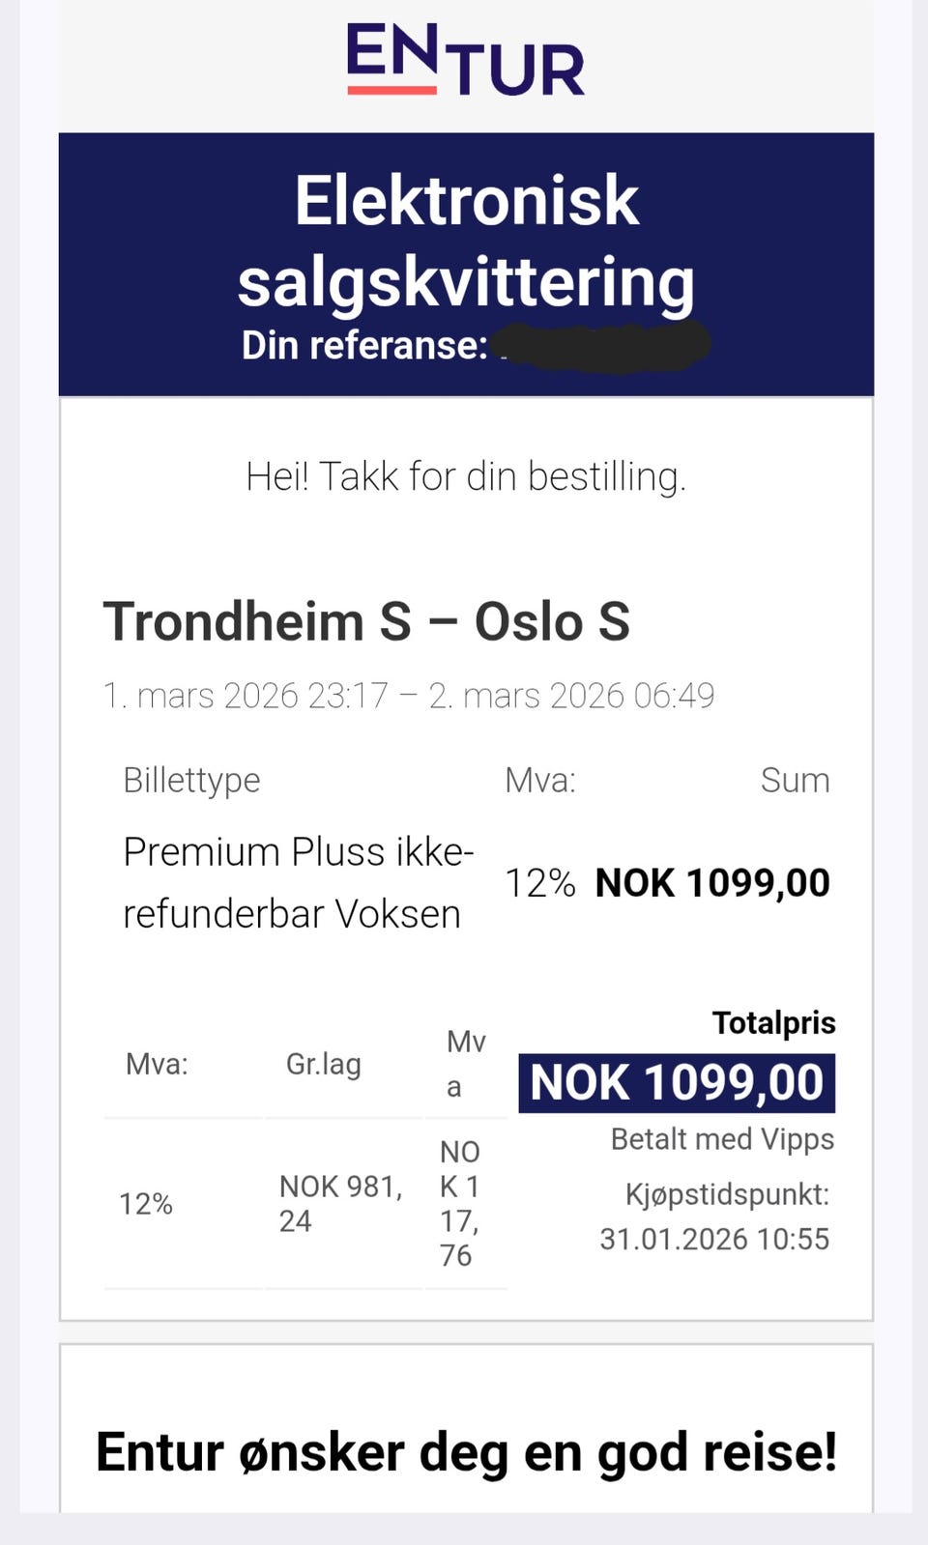Image resolution: width=928 pixels, height=1545 pixels.
Task: Tap the NOK 117,76 VAT amount
Action: [460, 1203]
